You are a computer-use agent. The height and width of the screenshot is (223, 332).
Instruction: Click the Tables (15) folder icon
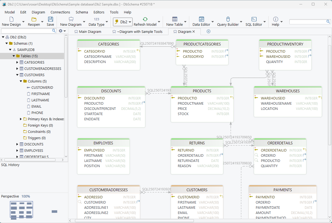point(18,56)
